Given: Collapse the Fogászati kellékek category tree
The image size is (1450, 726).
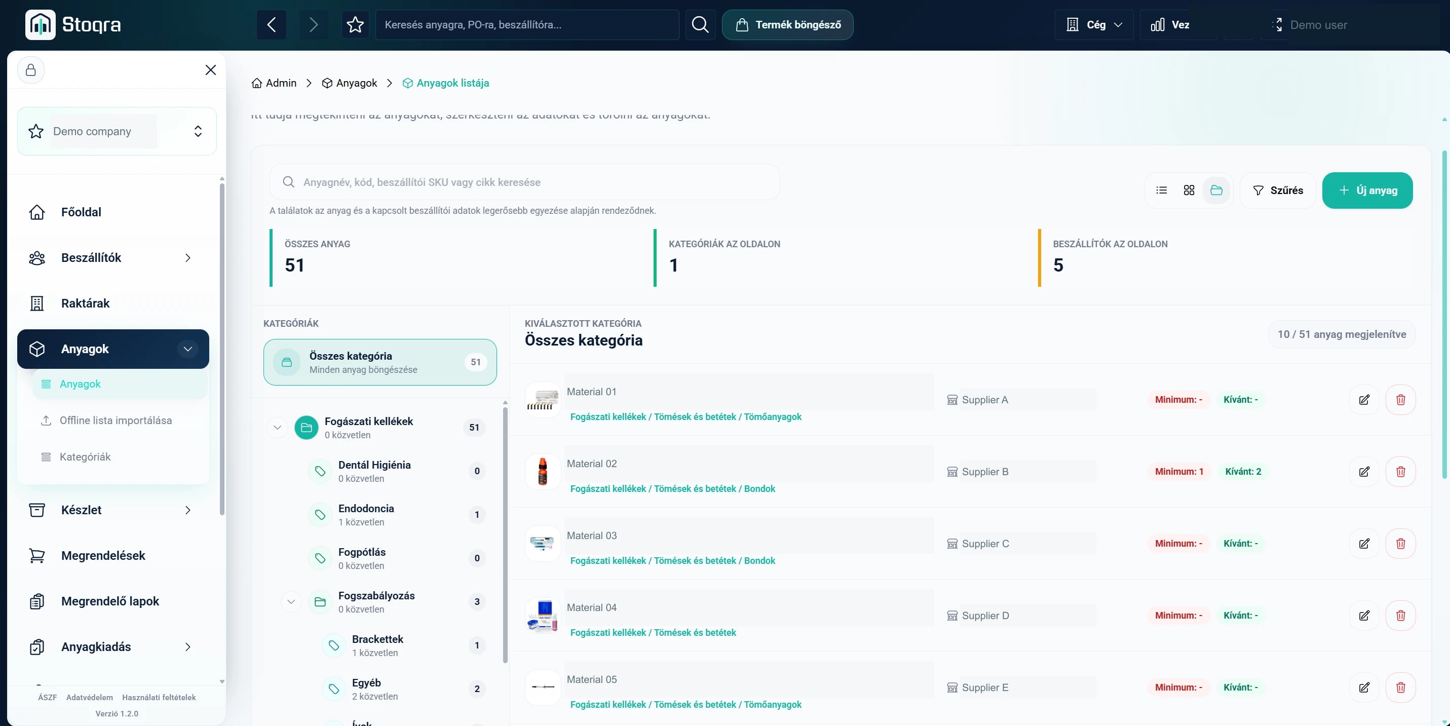Looking at the screenshot, I should [277, 428].
